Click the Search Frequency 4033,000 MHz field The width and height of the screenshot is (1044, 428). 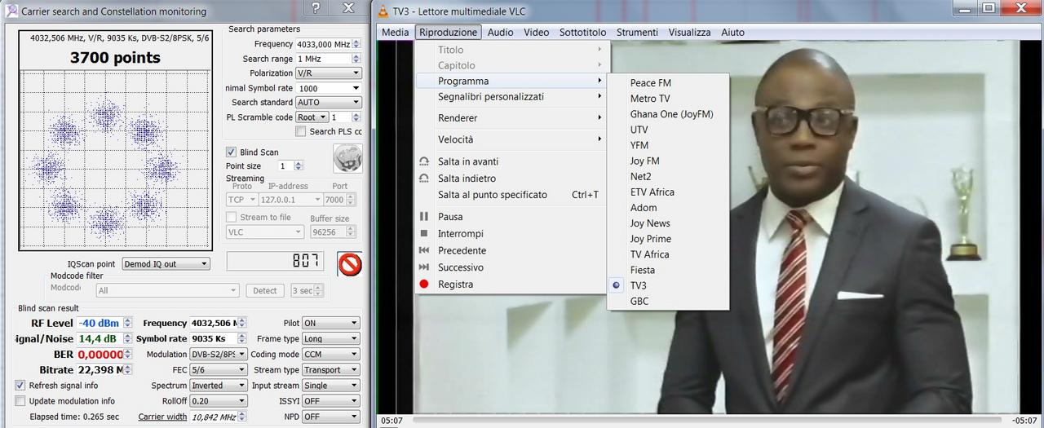pyautogui.click(x=324, y=44)
